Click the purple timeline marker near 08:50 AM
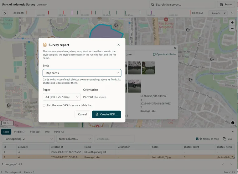 coord(151,13)
